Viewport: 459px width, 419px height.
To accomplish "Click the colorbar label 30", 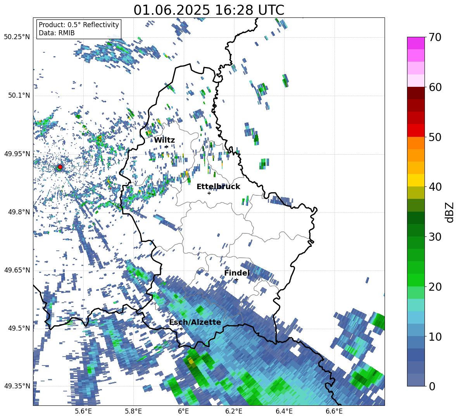I will [435, 237].
